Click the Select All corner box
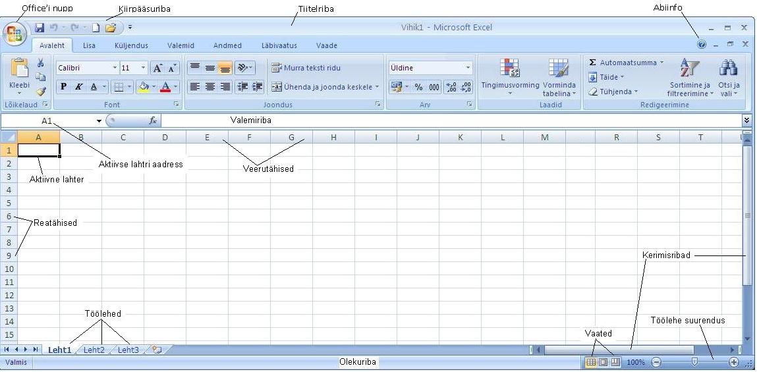 tap(9, 137)
